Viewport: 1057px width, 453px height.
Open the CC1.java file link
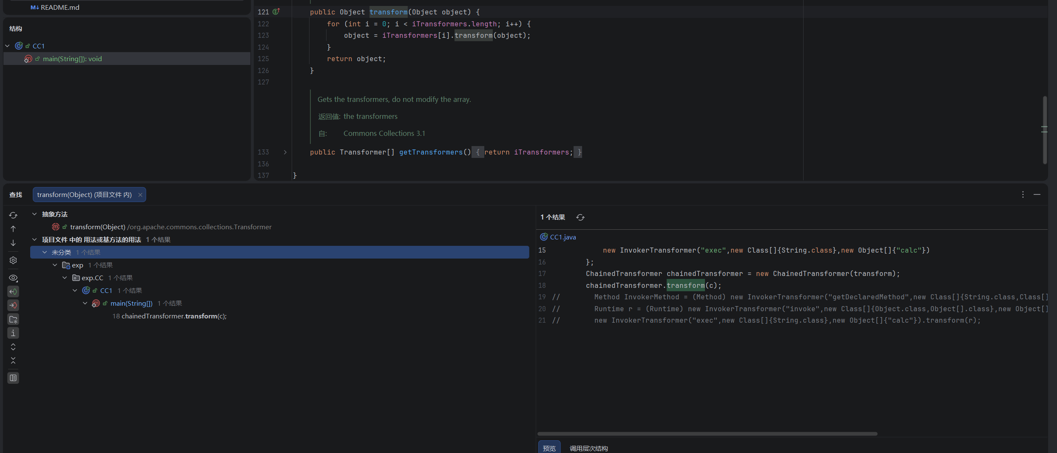pos(563,237)
